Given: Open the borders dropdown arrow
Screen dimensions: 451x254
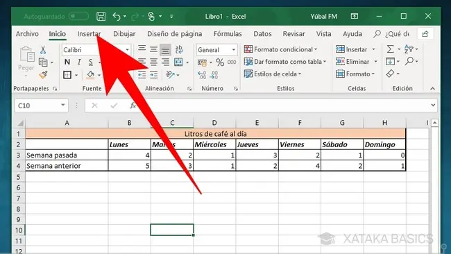Looking at the screenshot, I should coord(76,76).
